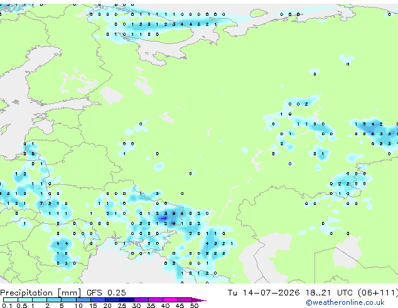Select the 2–5 mm legend swatch
The width and height of the screenshot is (398, 308).
pyautogui.click(x=54, y=300)
